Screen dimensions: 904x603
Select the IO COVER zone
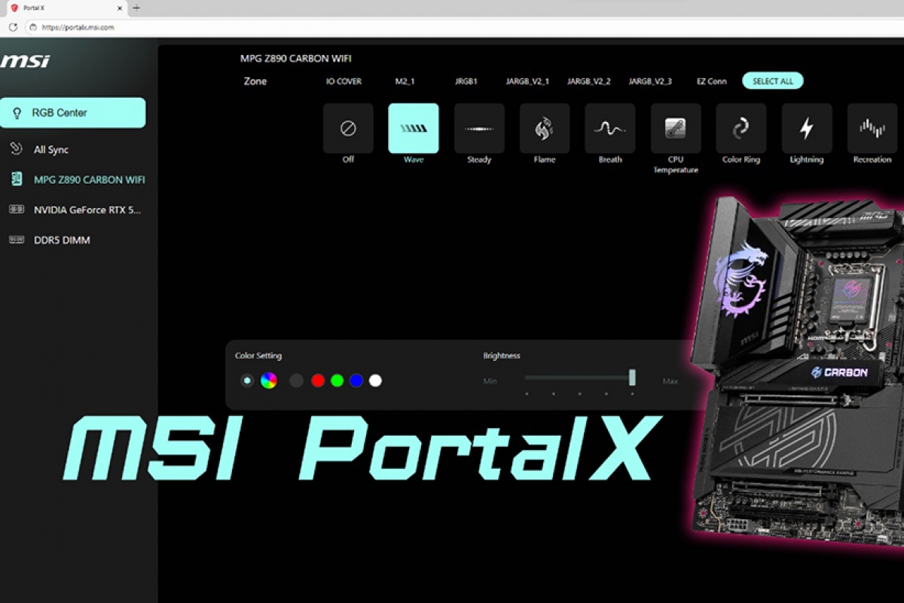pos(344,81)
